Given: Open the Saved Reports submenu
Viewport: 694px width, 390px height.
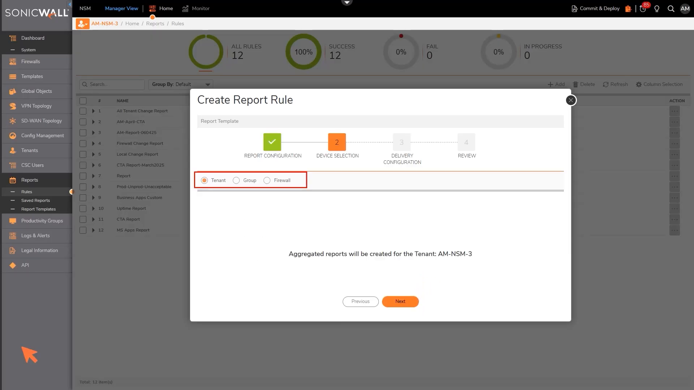Looking at the screenshot, I should point(35,200).
